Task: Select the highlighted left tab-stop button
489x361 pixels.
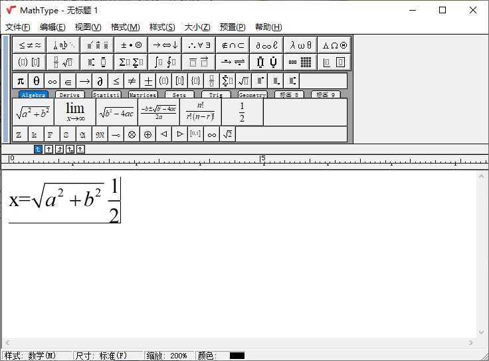Action: 38,150
